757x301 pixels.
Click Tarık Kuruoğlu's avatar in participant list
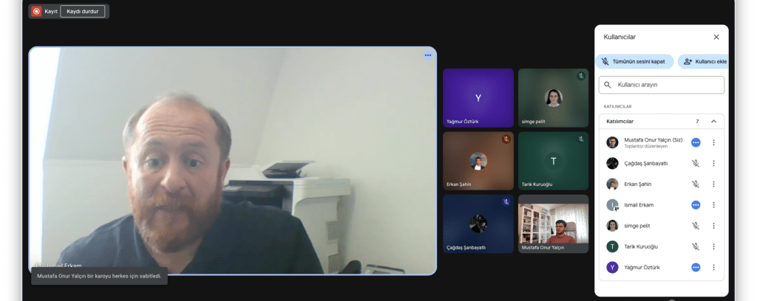pyautogui.click(x=612, y=246)
